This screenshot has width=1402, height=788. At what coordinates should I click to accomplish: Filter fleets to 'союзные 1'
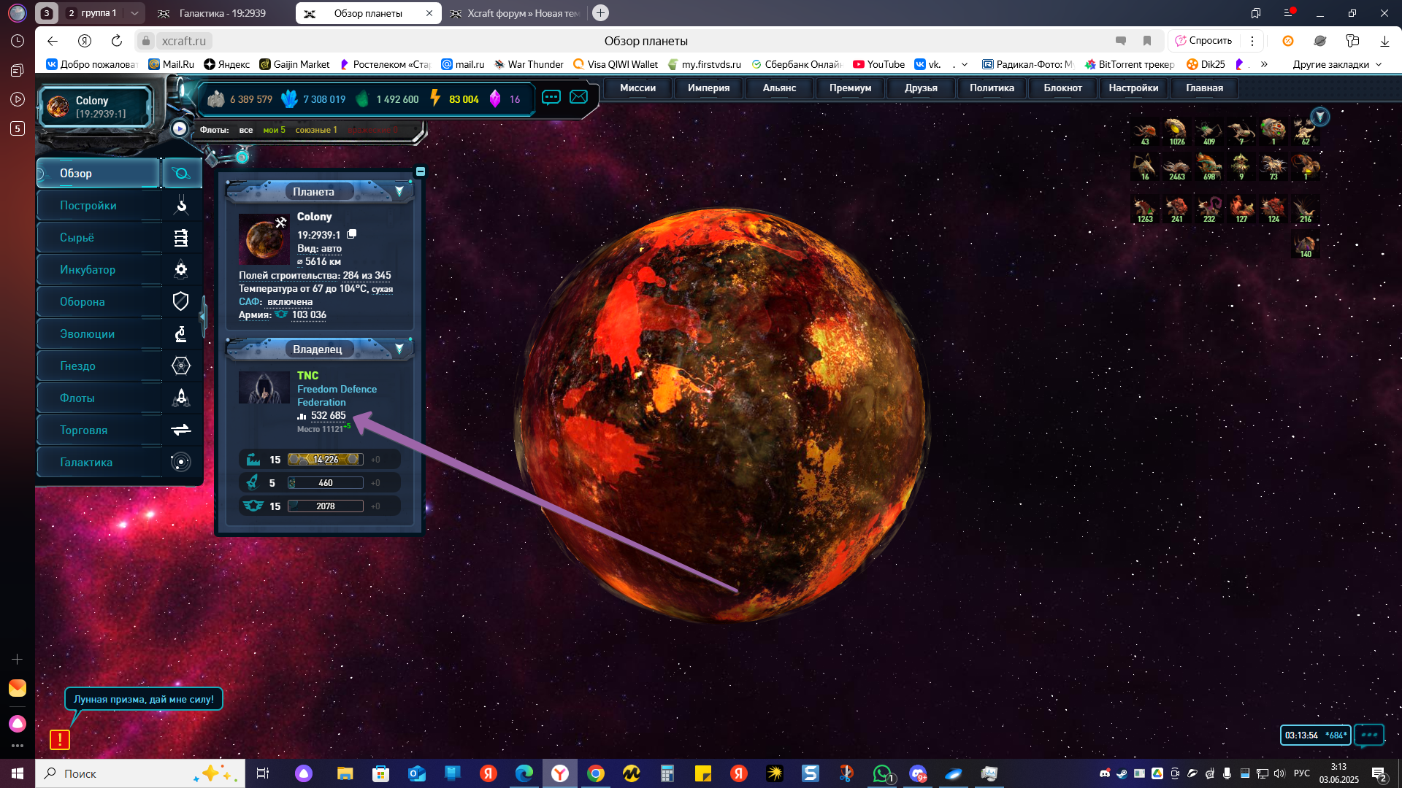(316, 130)
